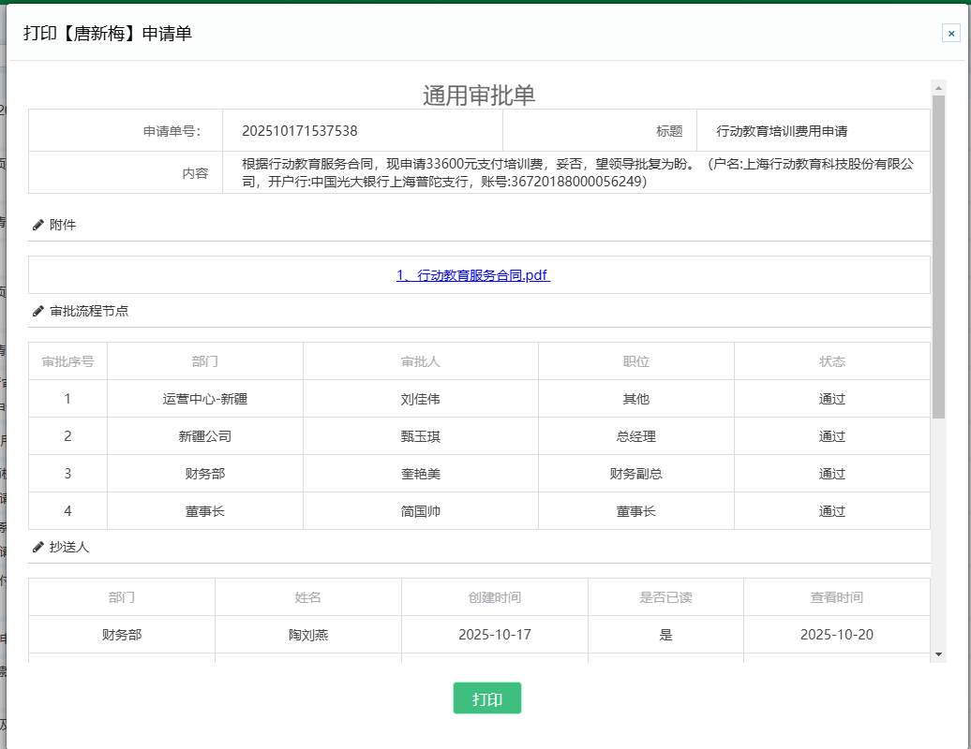Click the 行动教育培训费用申请 title value
971x749 pixels.
(x=782, y=131)
